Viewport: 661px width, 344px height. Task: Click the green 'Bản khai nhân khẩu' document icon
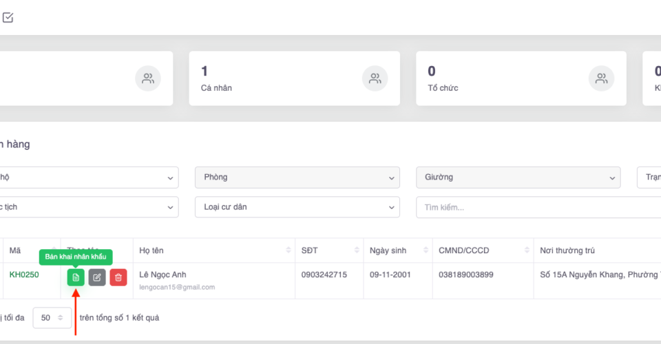coord(76,277)
